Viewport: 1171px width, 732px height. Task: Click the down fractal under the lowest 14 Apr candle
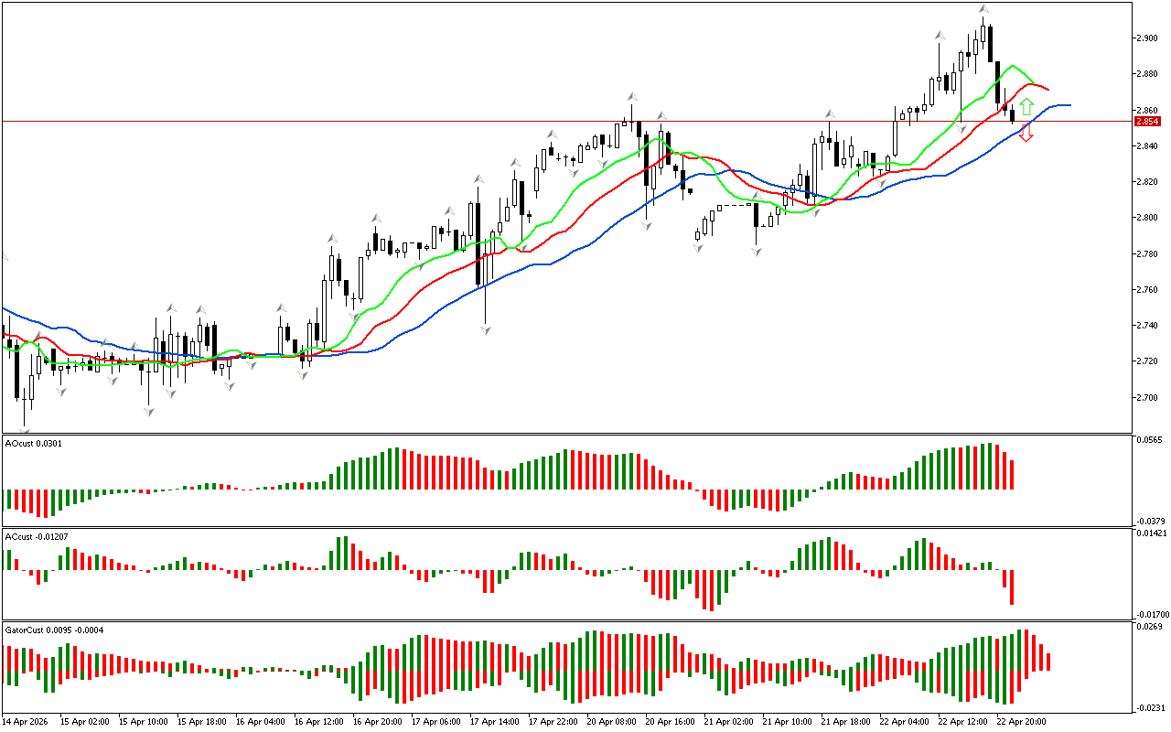[25, 429]
